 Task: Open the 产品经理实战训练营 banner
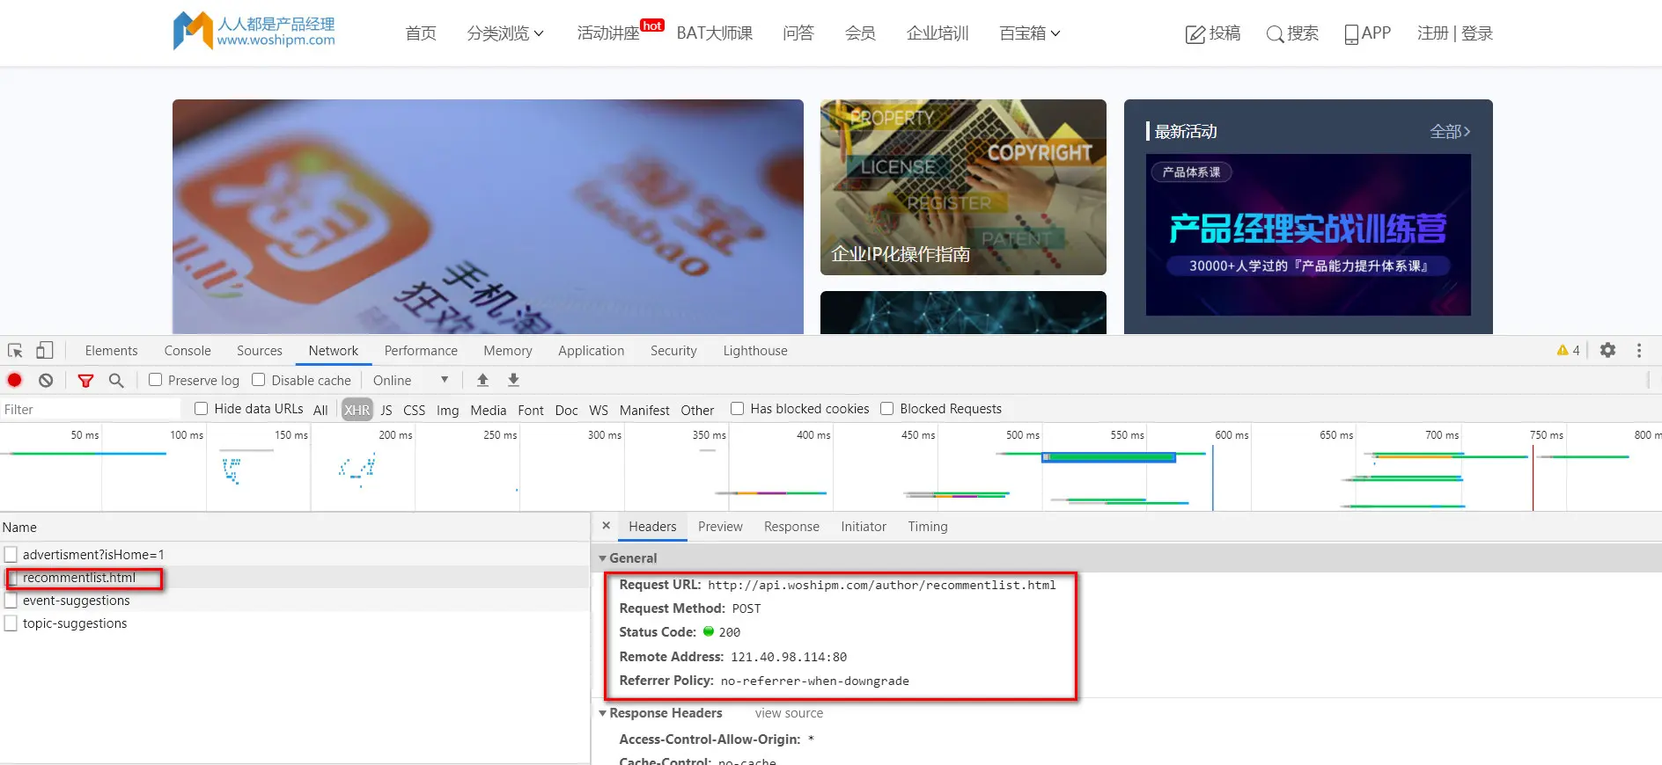1308,235
